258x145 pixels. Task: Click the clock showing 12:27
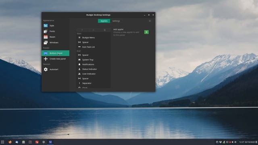pos(247,142)
